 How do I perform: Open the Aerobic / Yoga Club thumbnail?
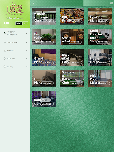44,16
